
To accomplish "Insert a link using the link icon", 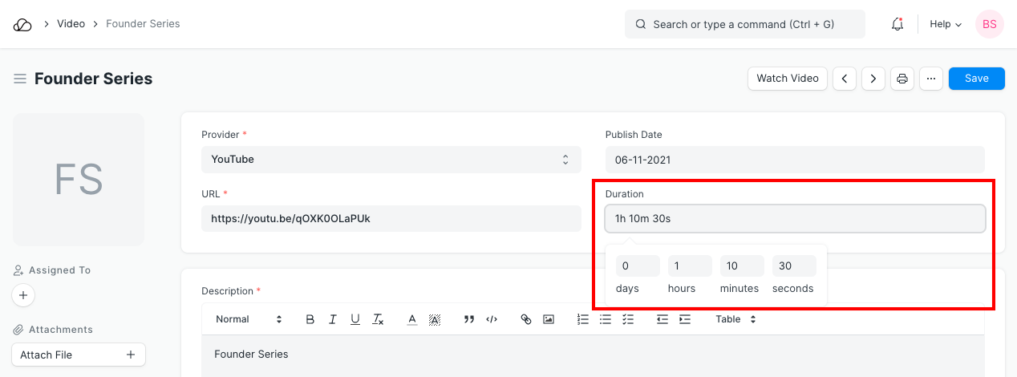I will (x=526, y=319).
